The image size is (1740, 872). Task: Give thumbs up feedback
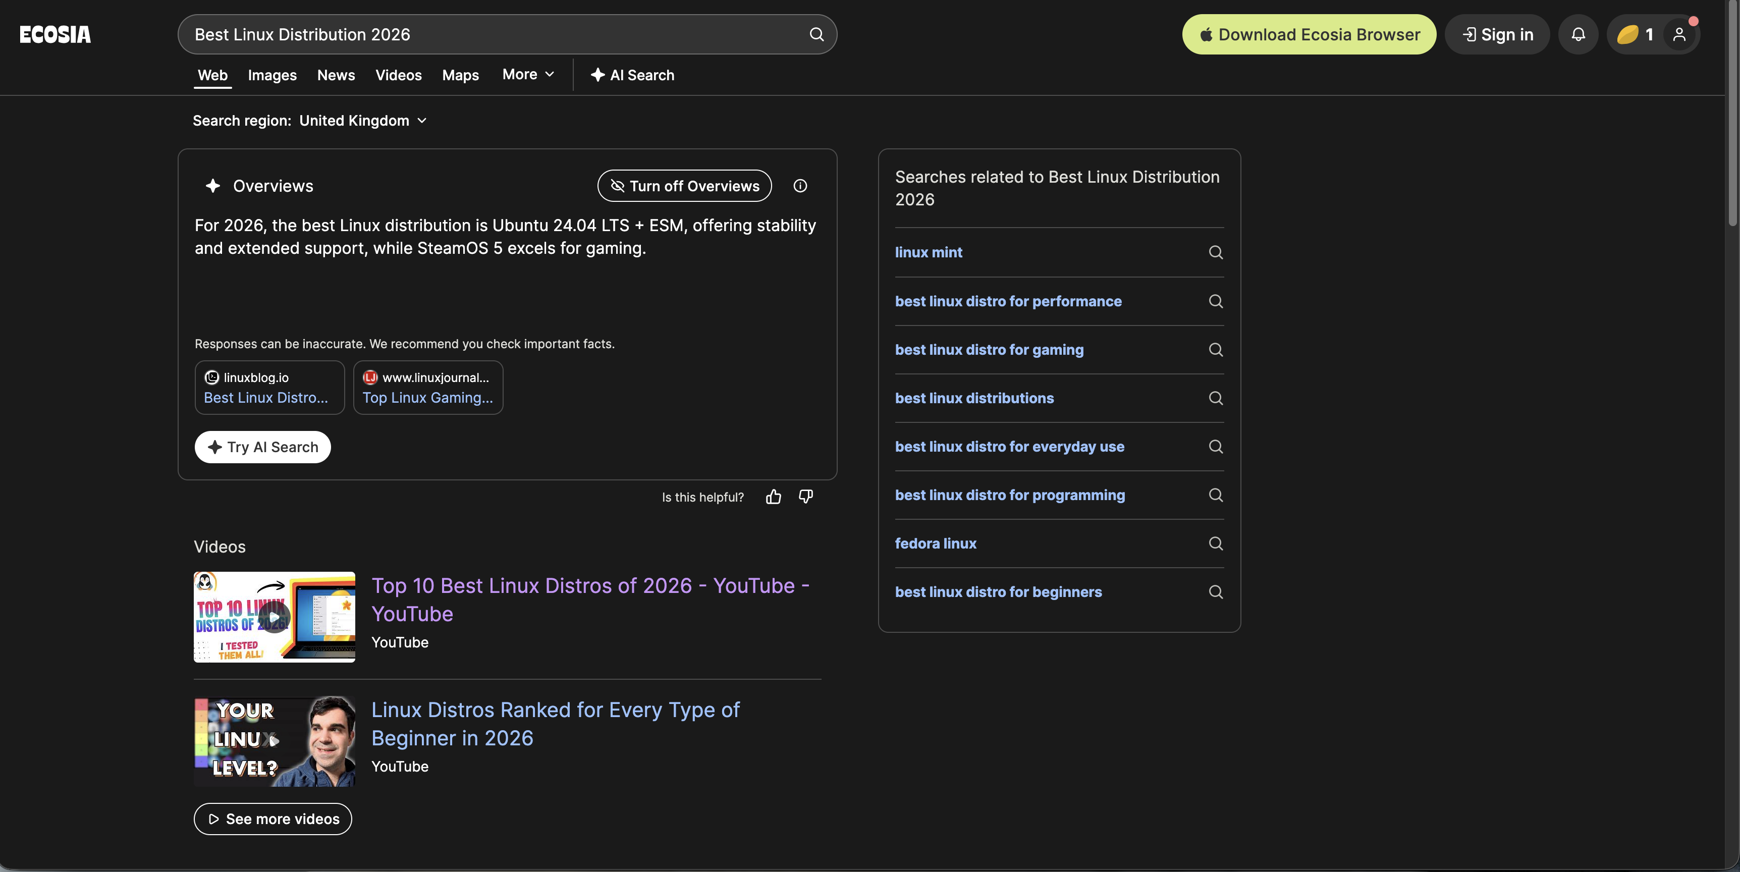[774, 497]
